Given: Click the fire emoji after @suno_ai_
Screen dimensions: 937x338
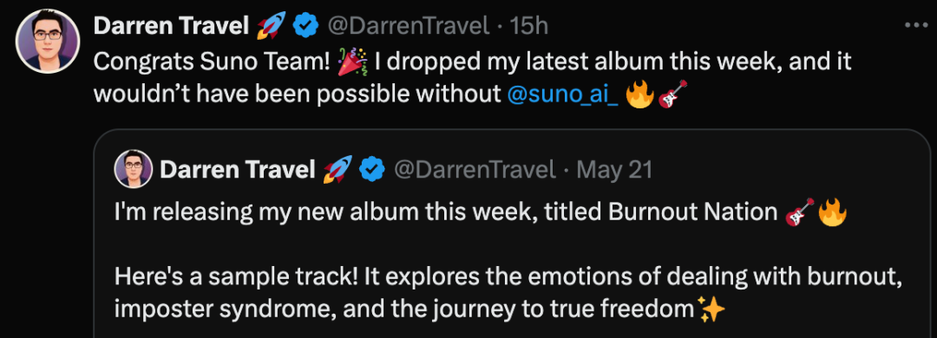Looking at the screenshot, I should [x=639, y=94].
